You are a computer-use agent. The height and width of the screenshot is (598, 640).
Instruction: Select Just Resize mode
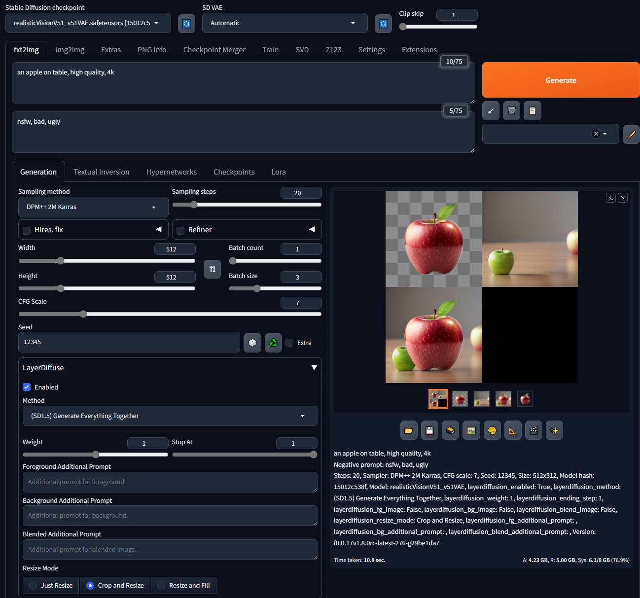point(51,585)
